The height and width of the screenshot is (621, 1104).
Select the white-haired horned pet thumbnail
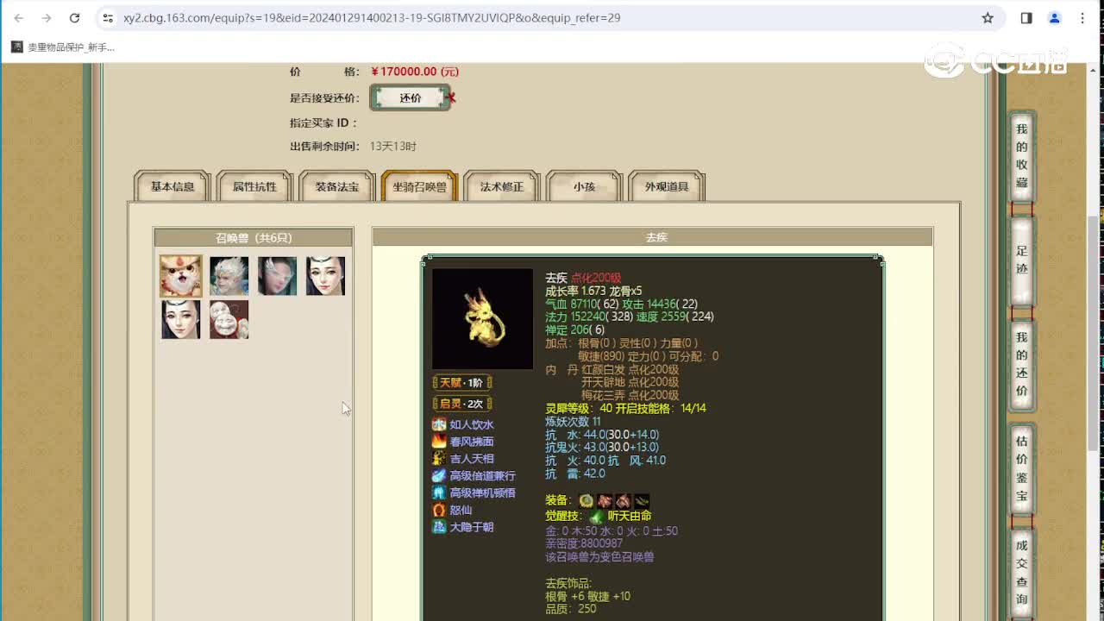tap(229, 276)
